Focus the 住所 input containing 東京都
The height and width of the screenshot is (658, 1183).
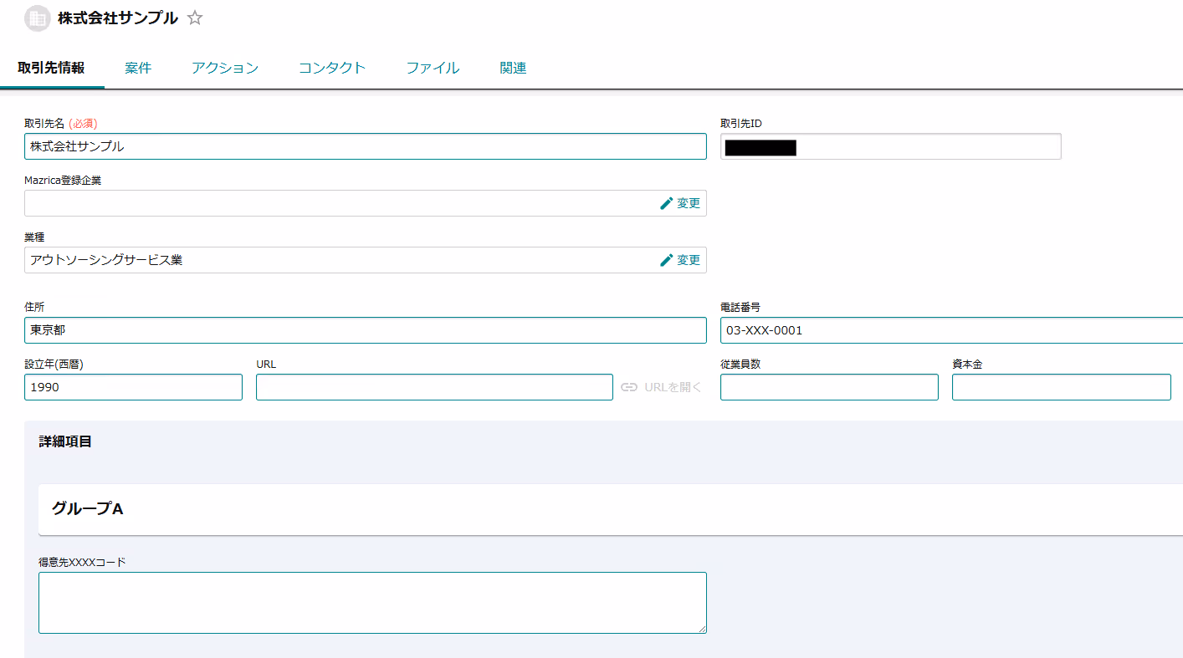366,330
